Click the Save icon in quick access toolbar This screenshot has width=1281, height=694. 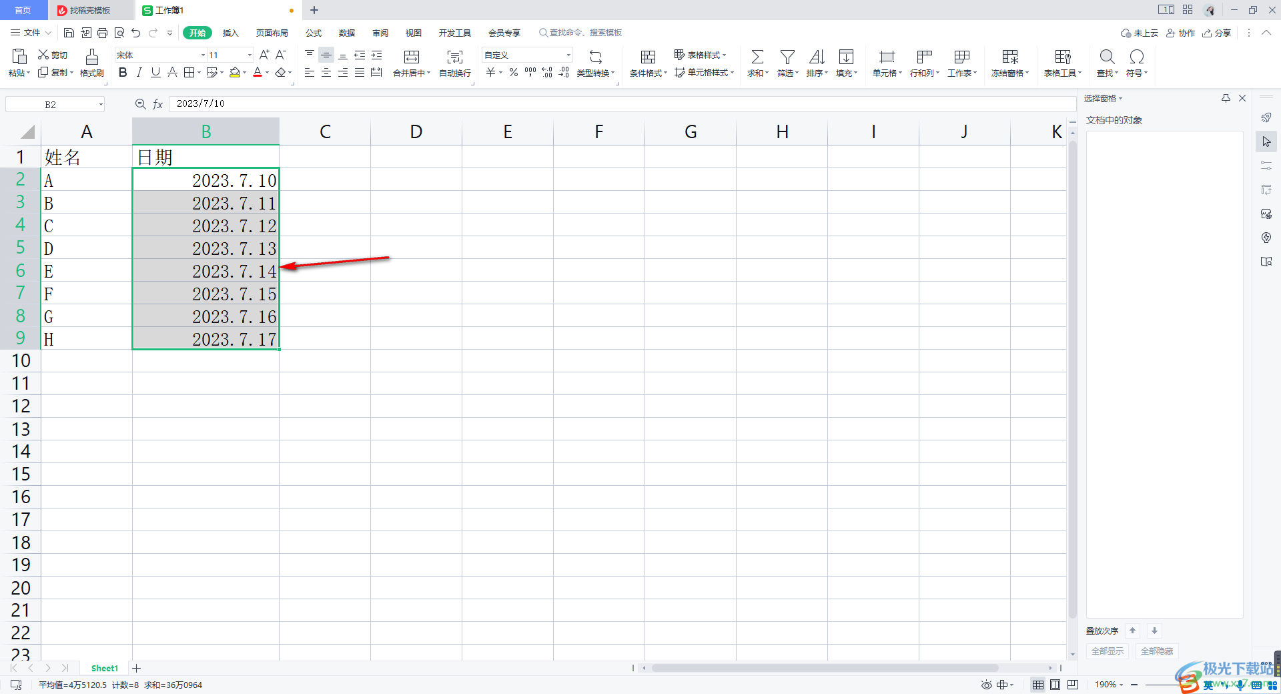click(69, 33)
